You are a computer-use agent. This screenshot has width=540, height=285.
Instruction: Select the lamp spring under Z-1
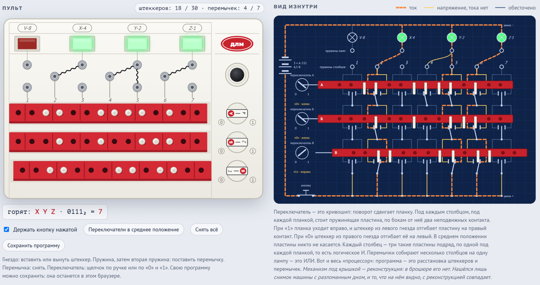192,65
